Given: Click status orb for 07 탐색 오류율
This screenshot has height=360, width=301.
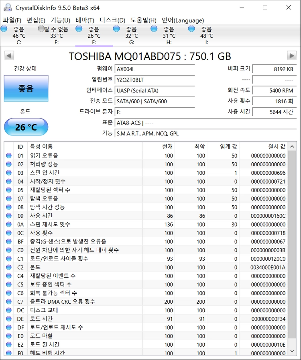Looking at the screenshot, I should (x=9, y=198).
